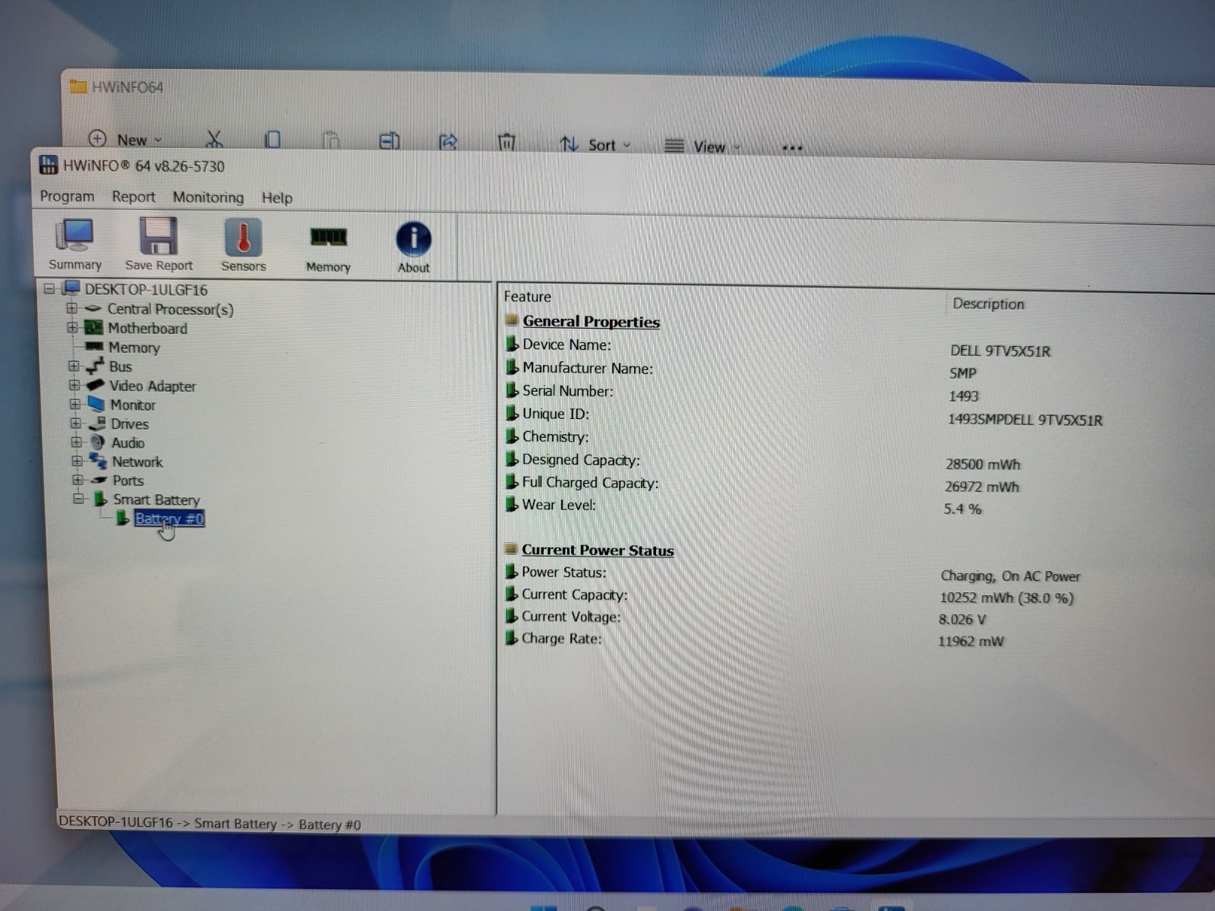Viewport: 1215px width, 911px height.
Task: Click the HWiNFO title bar app icon
Action: click(x=49, y=165)
